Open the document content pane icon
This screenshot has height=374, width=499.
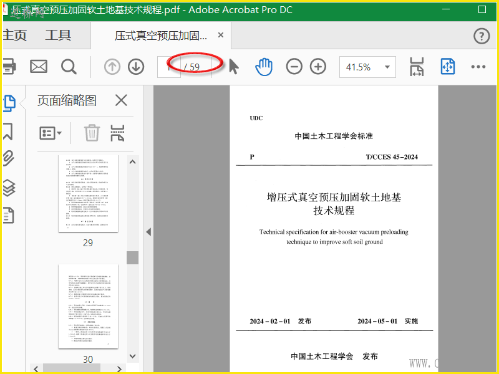coord(9,215)
